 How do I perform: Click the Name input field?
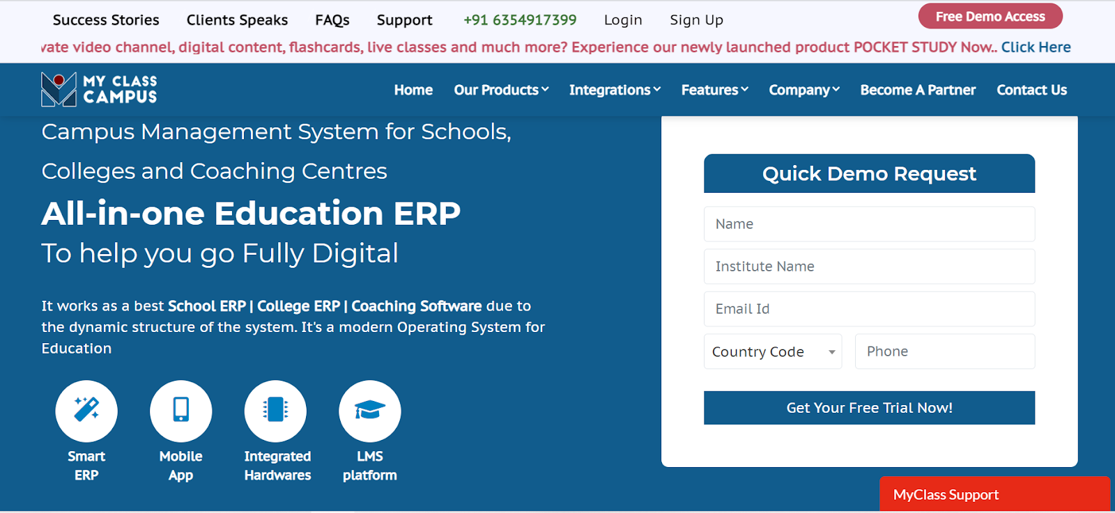point(869,224)
